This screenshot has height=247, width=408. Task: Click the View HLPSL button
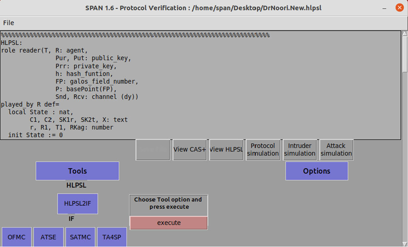coord(226,150)
